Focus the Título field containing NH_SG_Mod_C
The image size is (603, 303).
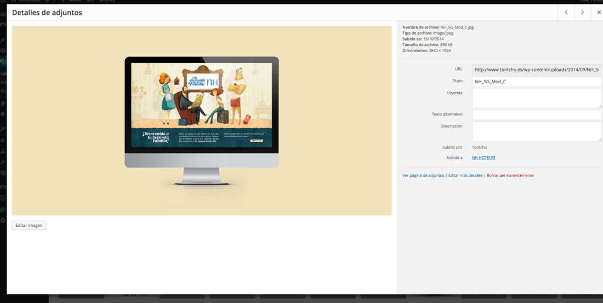point(537,82)
